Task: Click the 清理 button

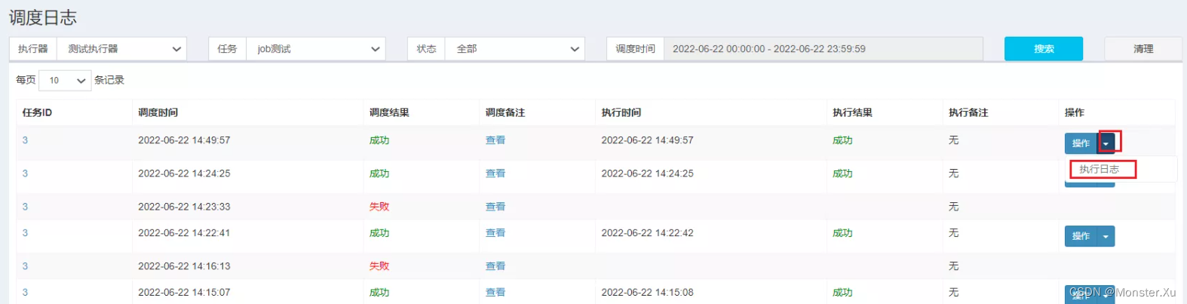Action: pyautogui.click(x=1143, y=49)
